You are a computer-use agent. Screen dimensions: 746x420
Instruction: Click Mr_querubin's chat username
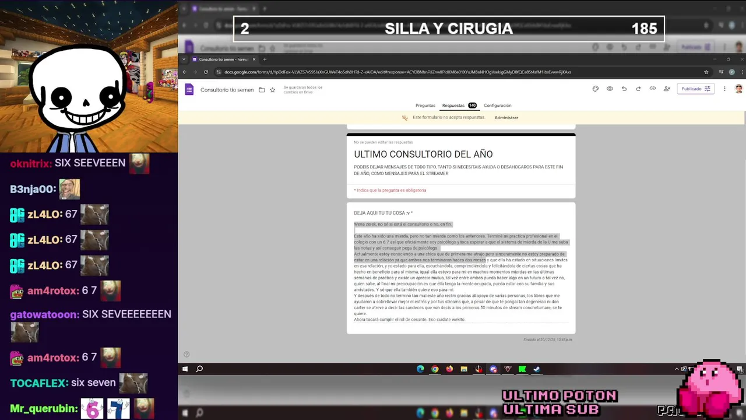[44, 408]
